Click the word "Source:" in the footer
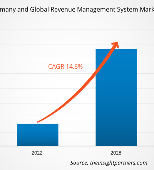The image size is (154, 170). [79, 163]
